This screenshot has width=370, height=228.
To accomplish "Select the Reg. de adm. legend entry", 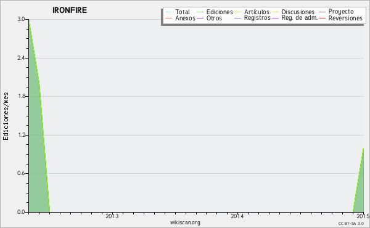I will [x=300, y=18].
